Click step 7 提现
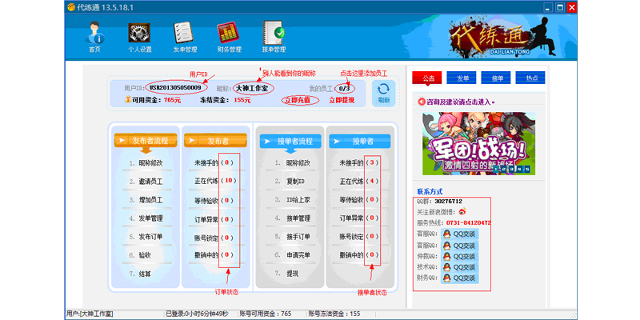This screenshot has width=640, height=320. [293, 274]
